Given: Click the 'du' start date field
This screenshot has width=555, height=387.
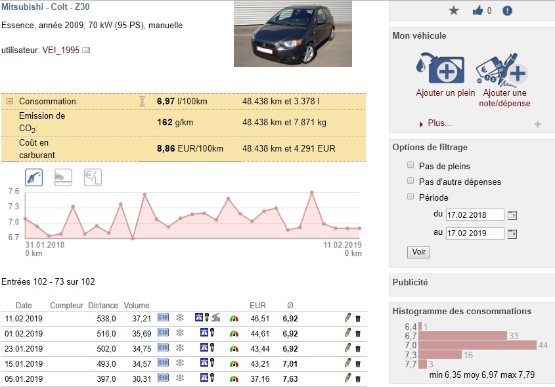Looking at the screenshot, I should tap(475, 215).
